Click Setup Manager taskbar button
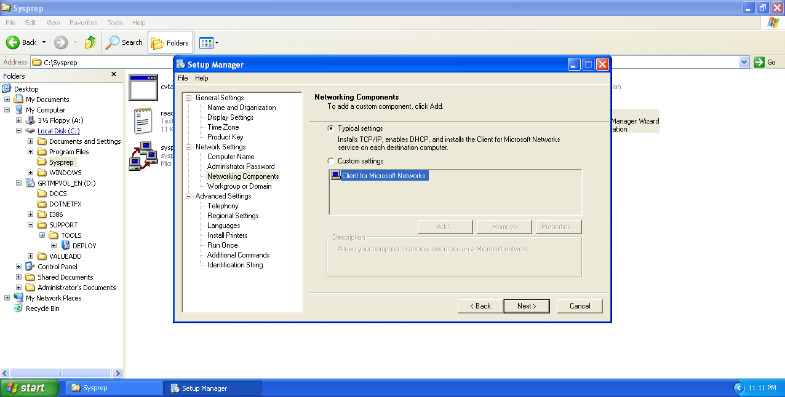This screenshot has height=397, width=785. pyautogui.click(x=213, y=388)
